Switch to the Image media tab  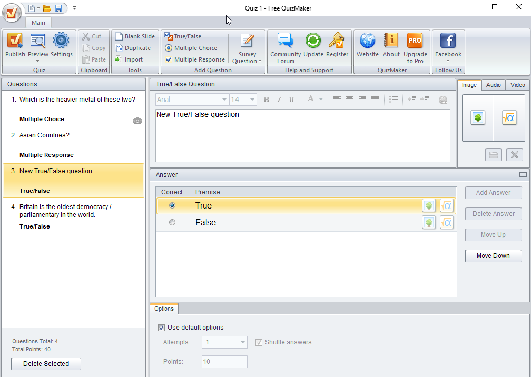click(x=469, y=85)
